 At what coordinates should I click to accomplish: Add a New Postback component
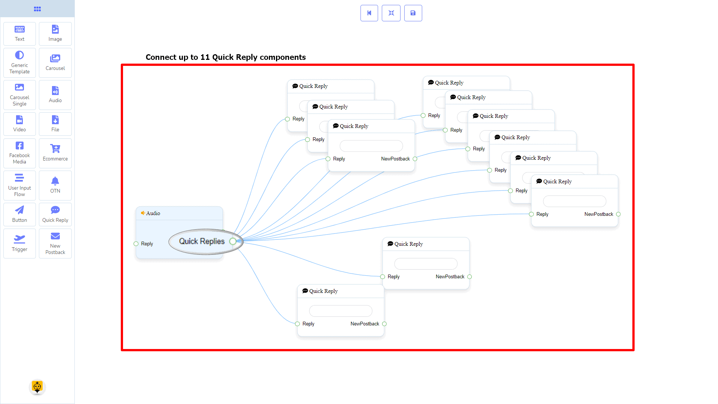pos(55,244)
